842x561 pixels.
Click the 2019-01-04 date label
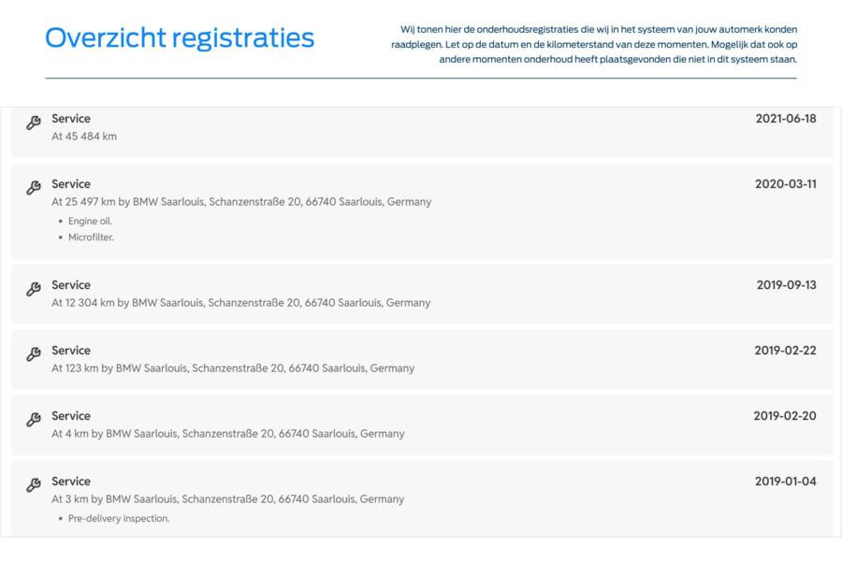(786, 482)
